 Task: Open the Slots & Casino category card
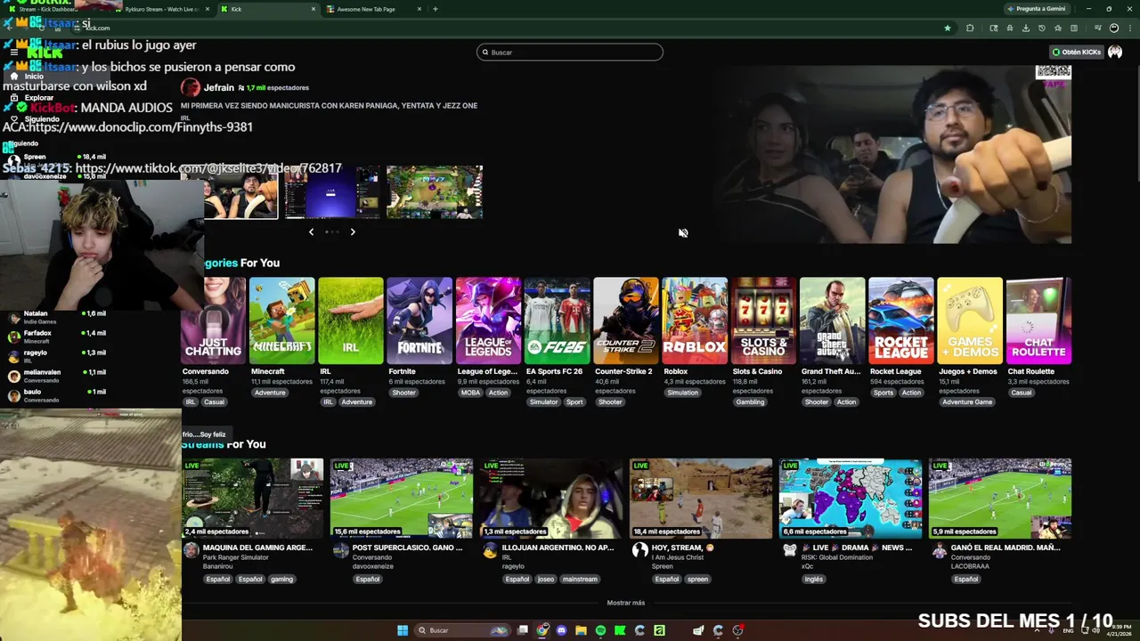coord(763,320)
